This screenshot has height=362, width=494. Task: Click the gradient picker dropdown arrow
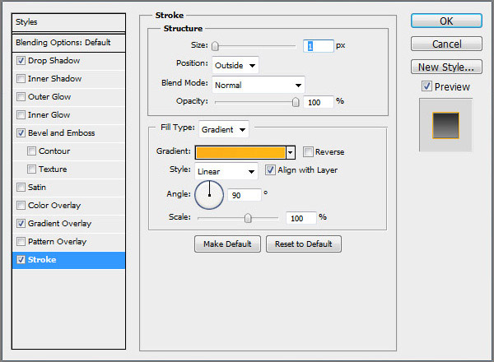pos(291,151)
